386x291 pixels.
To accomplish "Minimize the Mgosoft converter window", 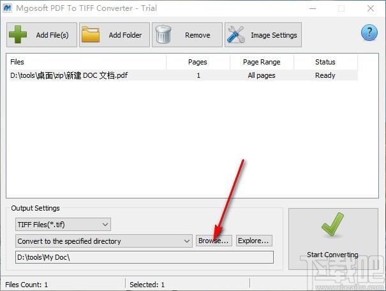I will [313, 8].
